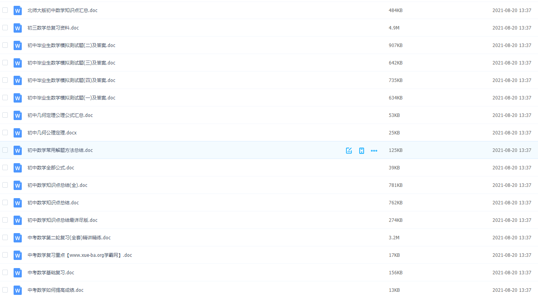Open 初中数学知识点总结最详尽版.doc
Viewport: 538px width, 298px height.
[x=62, y=220]
